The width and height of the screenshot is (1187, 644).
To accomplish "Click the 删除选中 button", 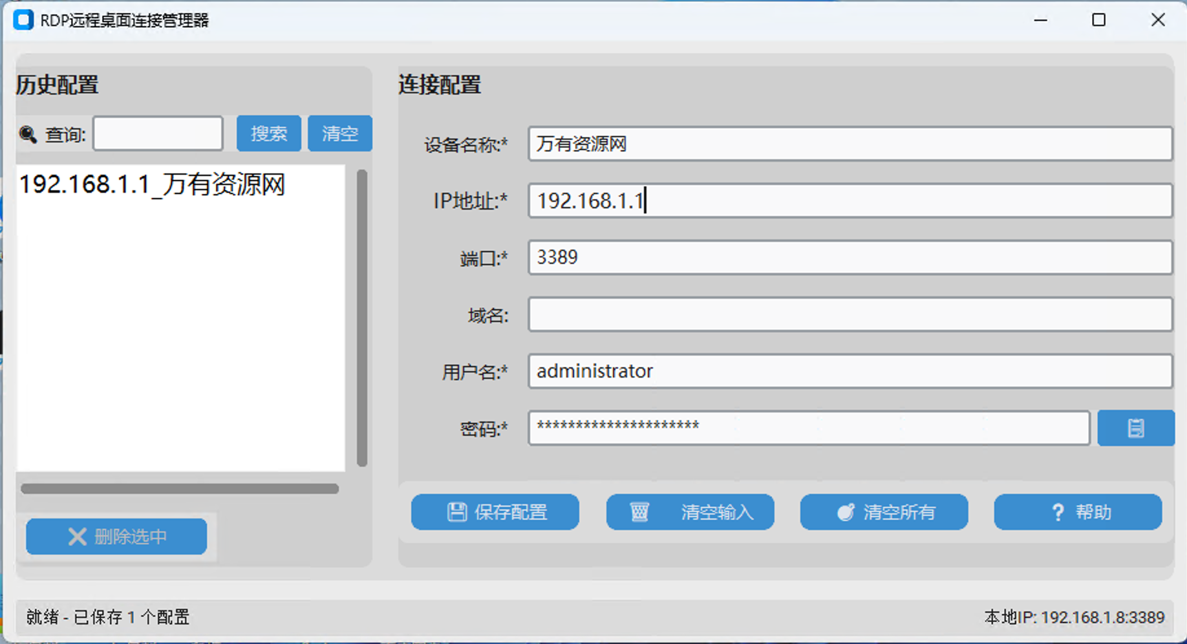I will click(116, 536).
